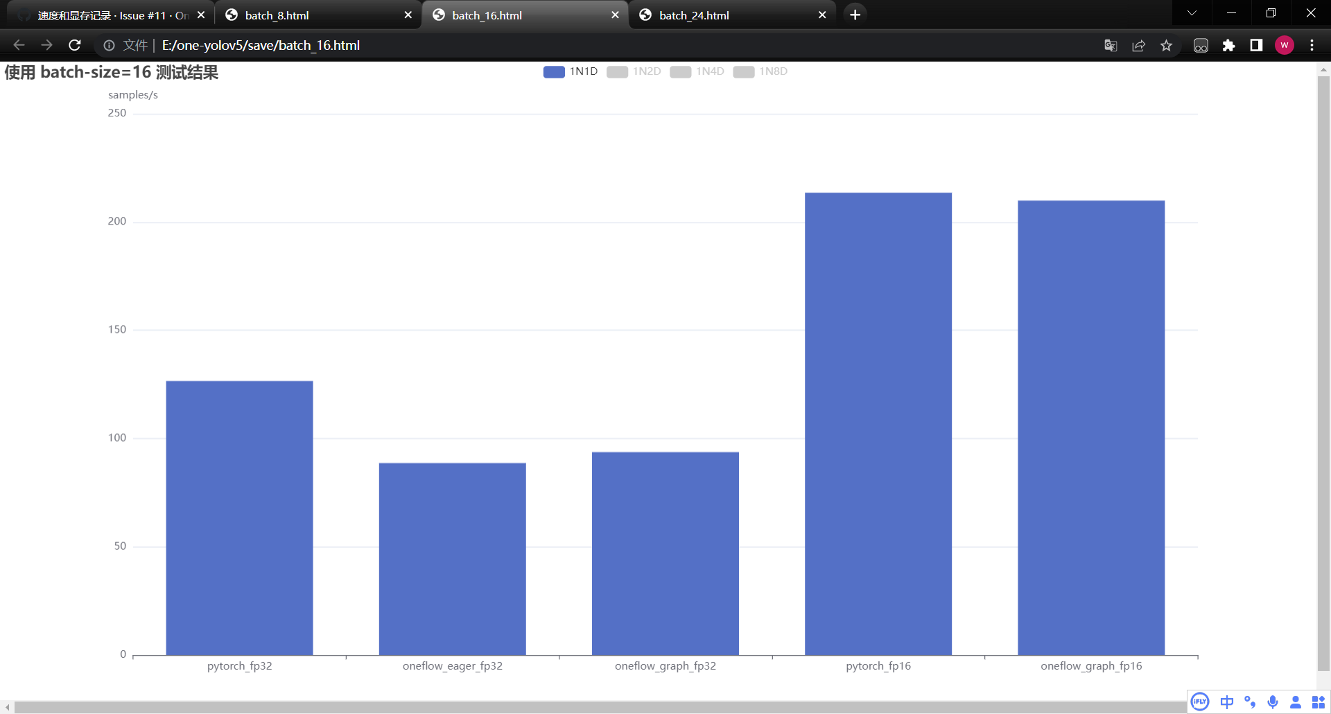The width and height of the screenshot is (1331, 714).
Task: Open Chrome's three-dot menu
Action: coord(1312,45)
